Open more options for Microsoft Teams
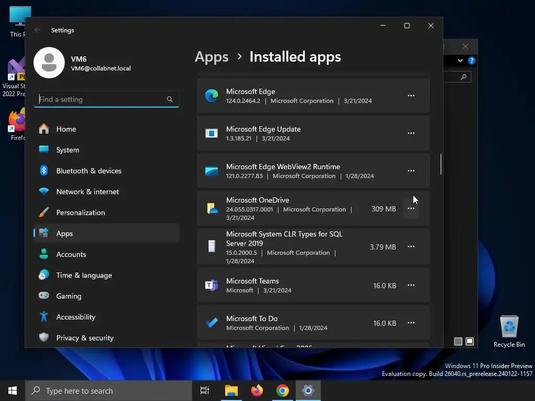 pos(411,285)
